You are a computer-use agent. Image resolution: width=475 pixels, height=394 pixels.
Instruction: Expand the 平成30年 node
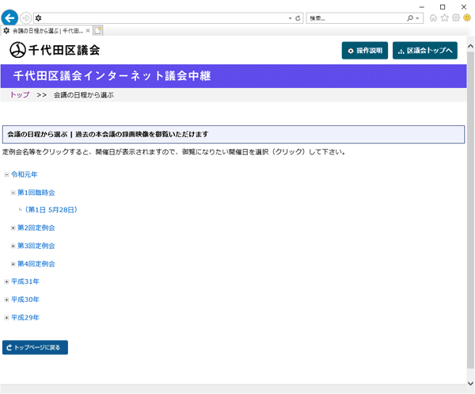click(x=6, y=300)
